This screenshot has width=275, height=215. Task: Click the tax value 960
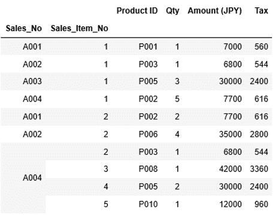coord(261,204)
